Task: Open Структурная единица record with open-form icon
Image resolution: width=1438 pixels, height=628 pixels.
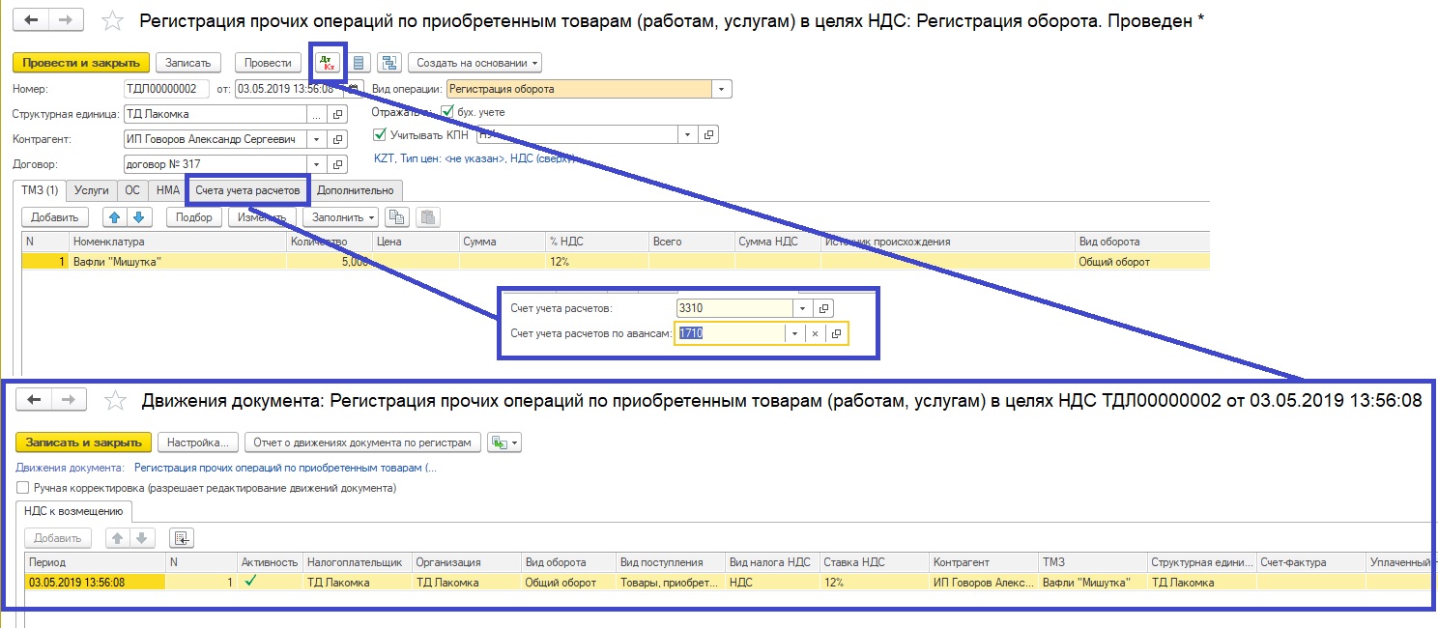Action: 337,114
